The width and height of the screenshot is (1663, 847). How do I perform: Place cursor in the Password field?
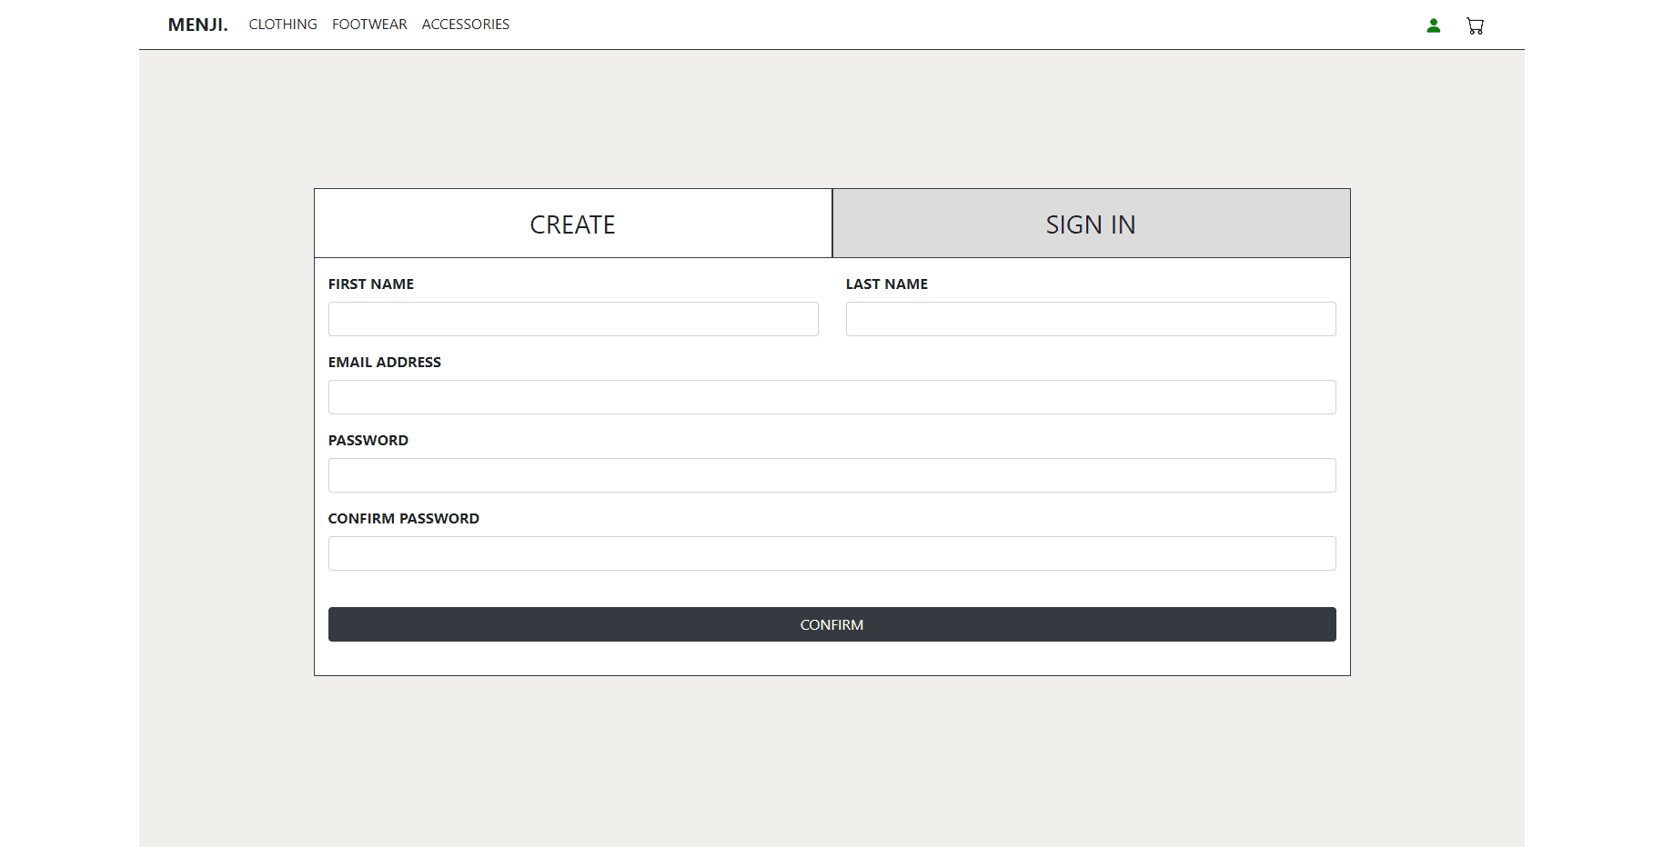(x=831, y=475)
